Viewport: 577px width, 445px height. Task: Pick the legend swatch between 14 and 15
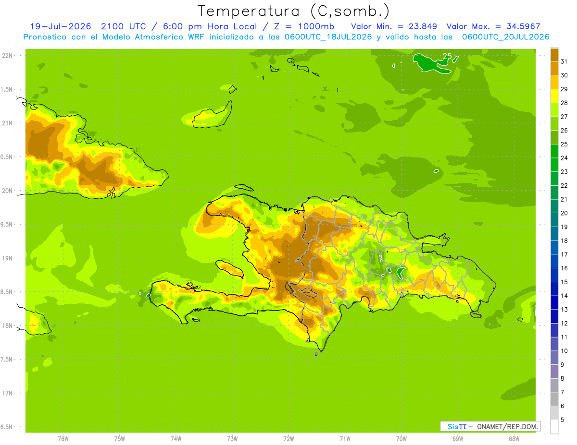[x=554, y=289]
